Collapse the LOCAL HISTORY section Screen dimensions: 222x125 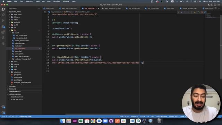coord(15,94)
